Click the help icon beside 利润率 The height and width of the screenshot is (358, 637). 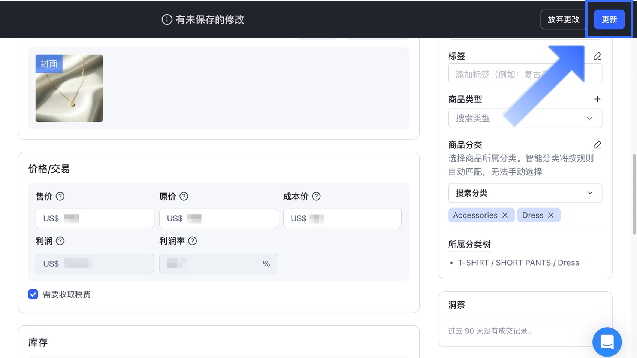pos(192,241)
